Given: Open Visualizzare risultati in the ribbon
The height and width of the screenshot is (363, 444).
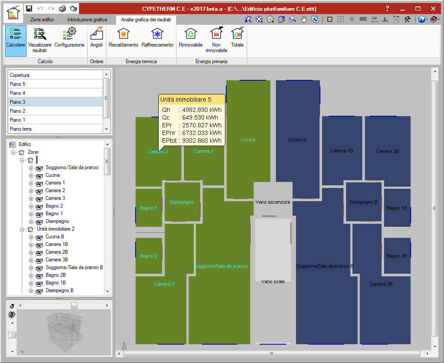Looking at the screenshot, I should tap(40, 41).
